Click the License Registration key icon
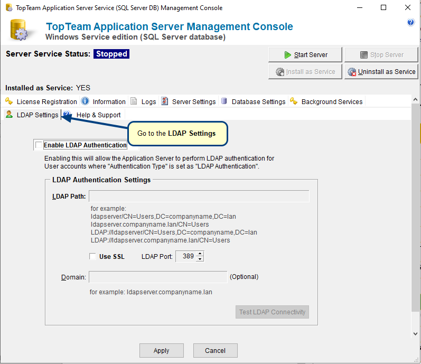This screenshot has height=364, width=421. (9, 101)
